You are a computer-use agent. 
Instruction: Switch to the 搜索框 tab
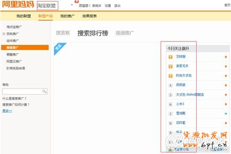click(x=63, y=33)
